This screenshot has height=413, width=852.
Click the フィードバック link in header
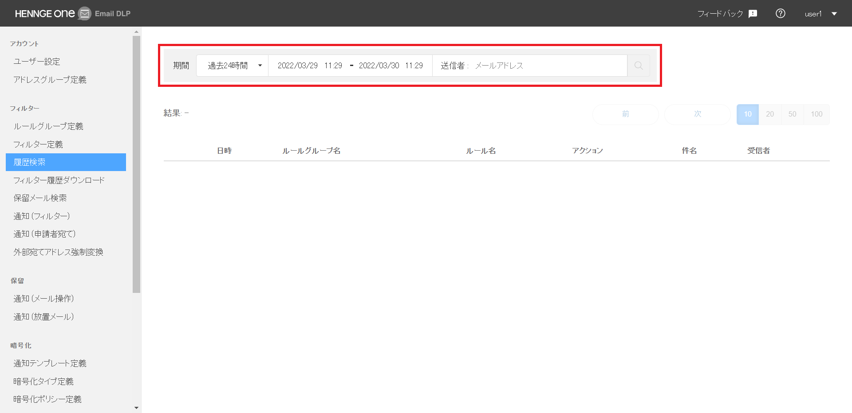click(720, 14)
